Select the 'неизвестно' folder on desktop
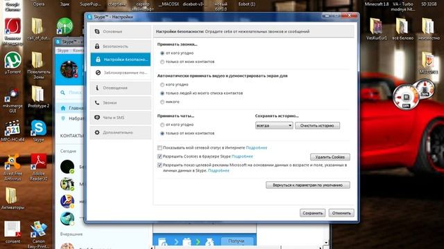The image size is (444, 249). pos(429,29)
